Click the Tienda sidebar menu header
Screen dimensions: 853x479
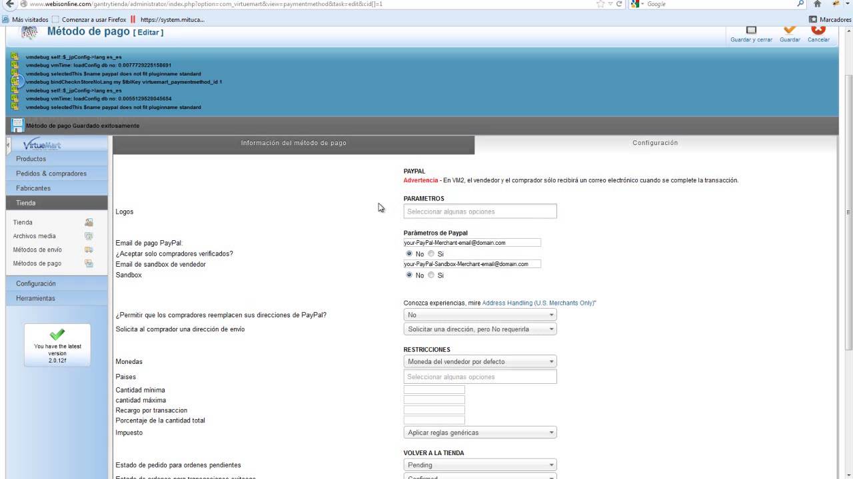pos(57,203)
